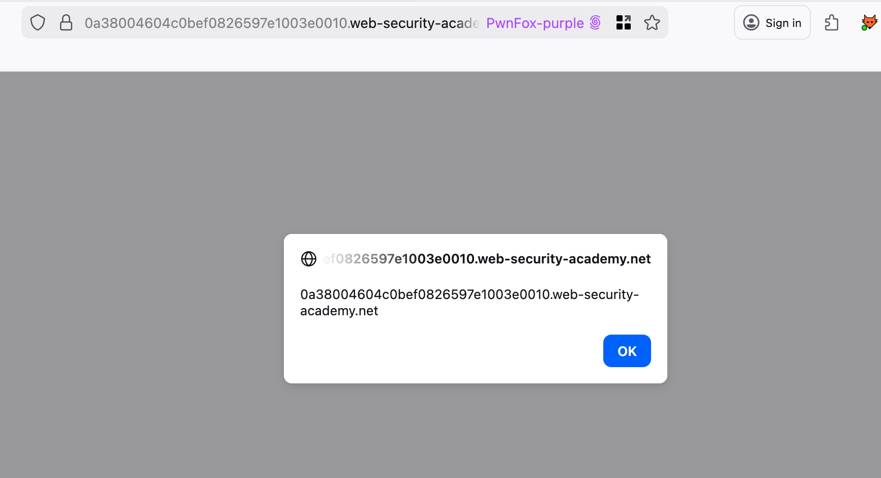Click the account avatar icon
The width and height of the screenshot is (881, 478).
[x=751, y=23]
